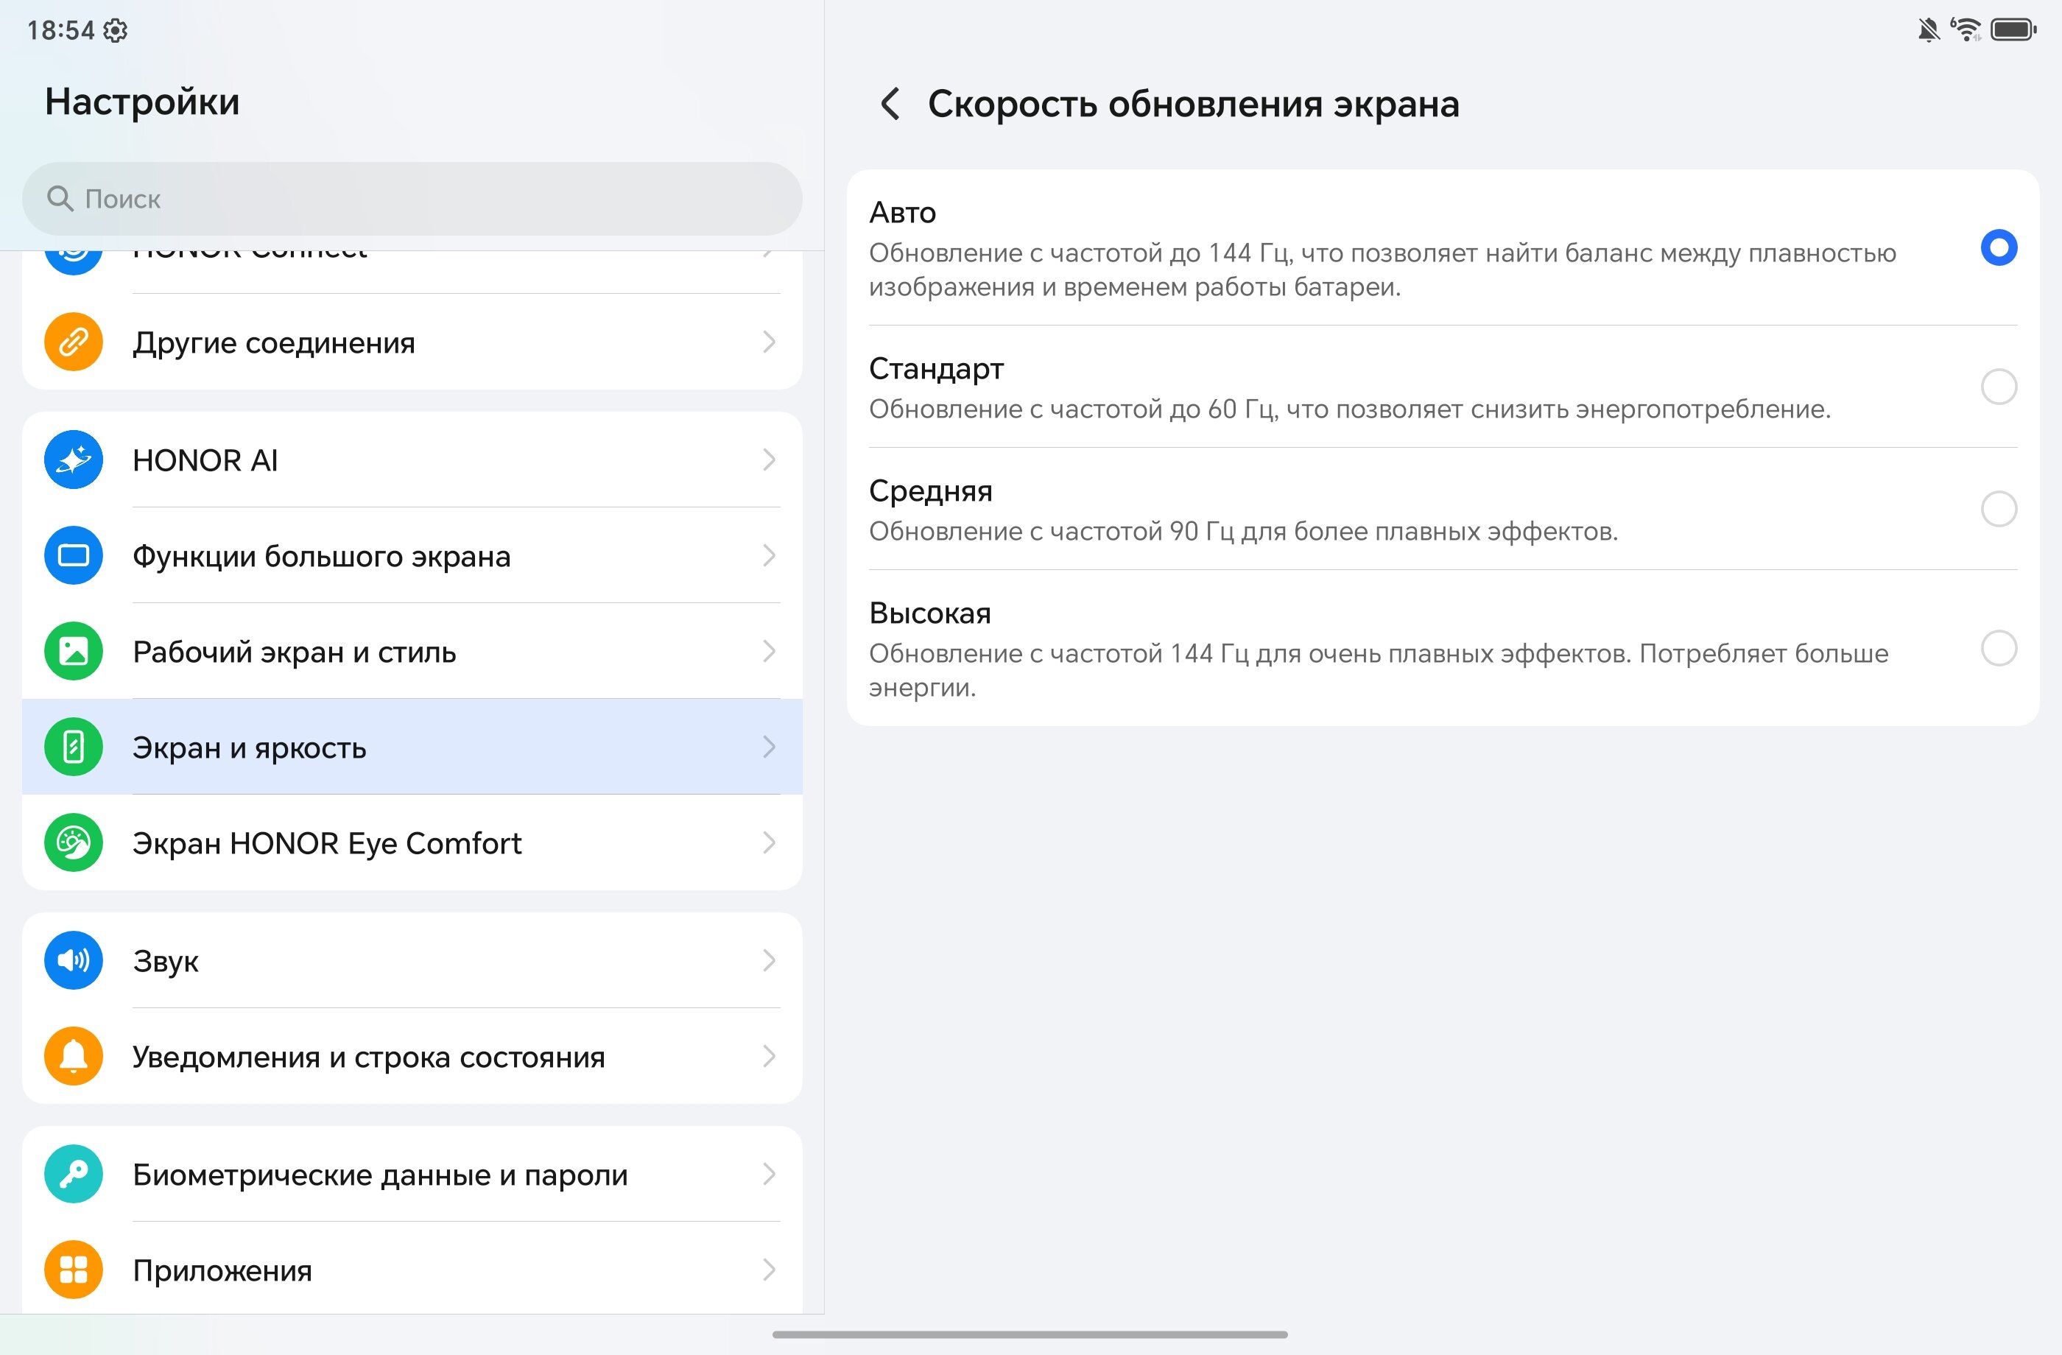The height and width of the screenshot is (1355, 2062).
Task: Select the Стандарт 60 Гц radio
Action: (1999, 387)
